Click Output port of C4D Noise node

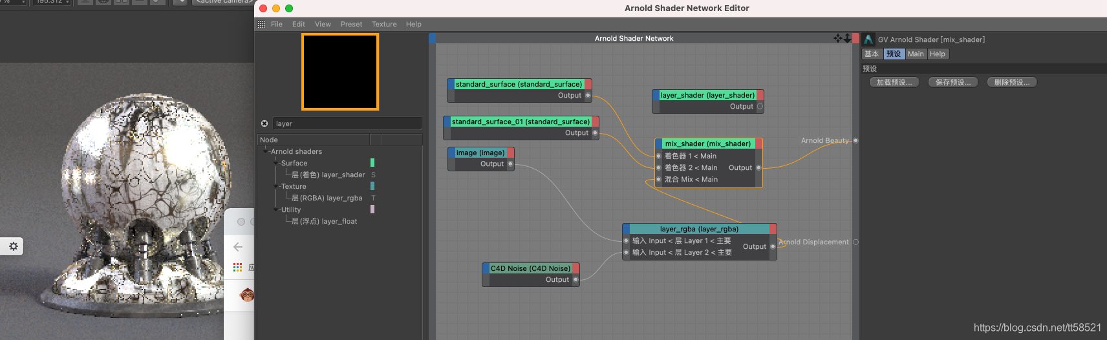point(575,280)
